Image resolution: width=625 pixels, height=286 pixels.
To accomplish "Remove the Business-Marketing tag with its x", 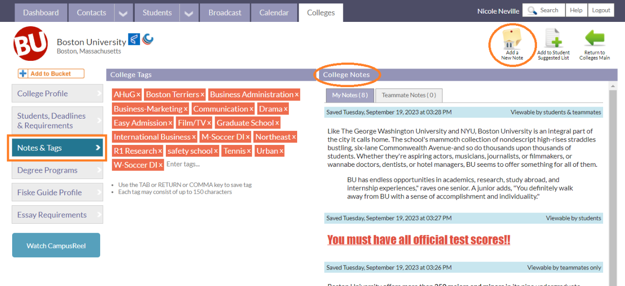I will tap(186, 109).
